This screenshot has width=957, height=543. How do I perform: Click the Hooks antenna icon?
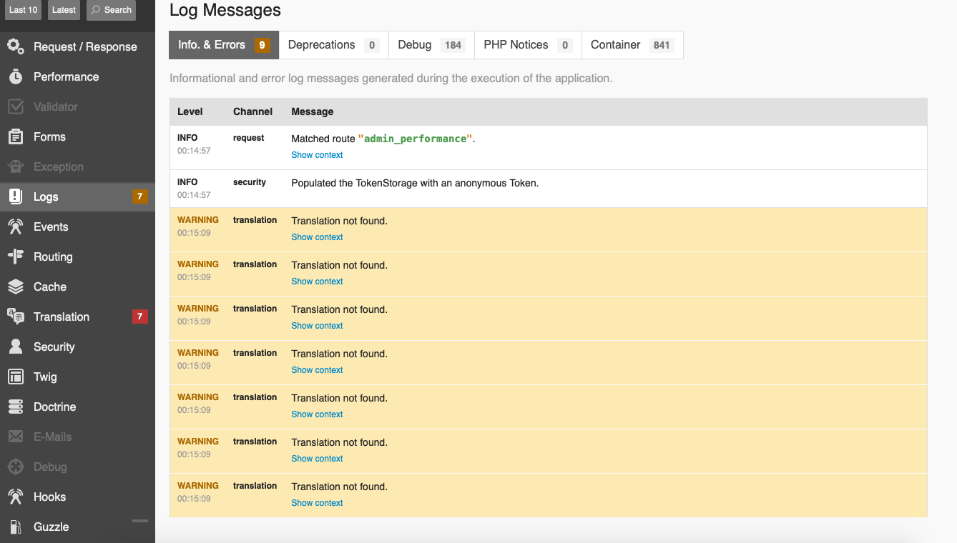point(16,497)
